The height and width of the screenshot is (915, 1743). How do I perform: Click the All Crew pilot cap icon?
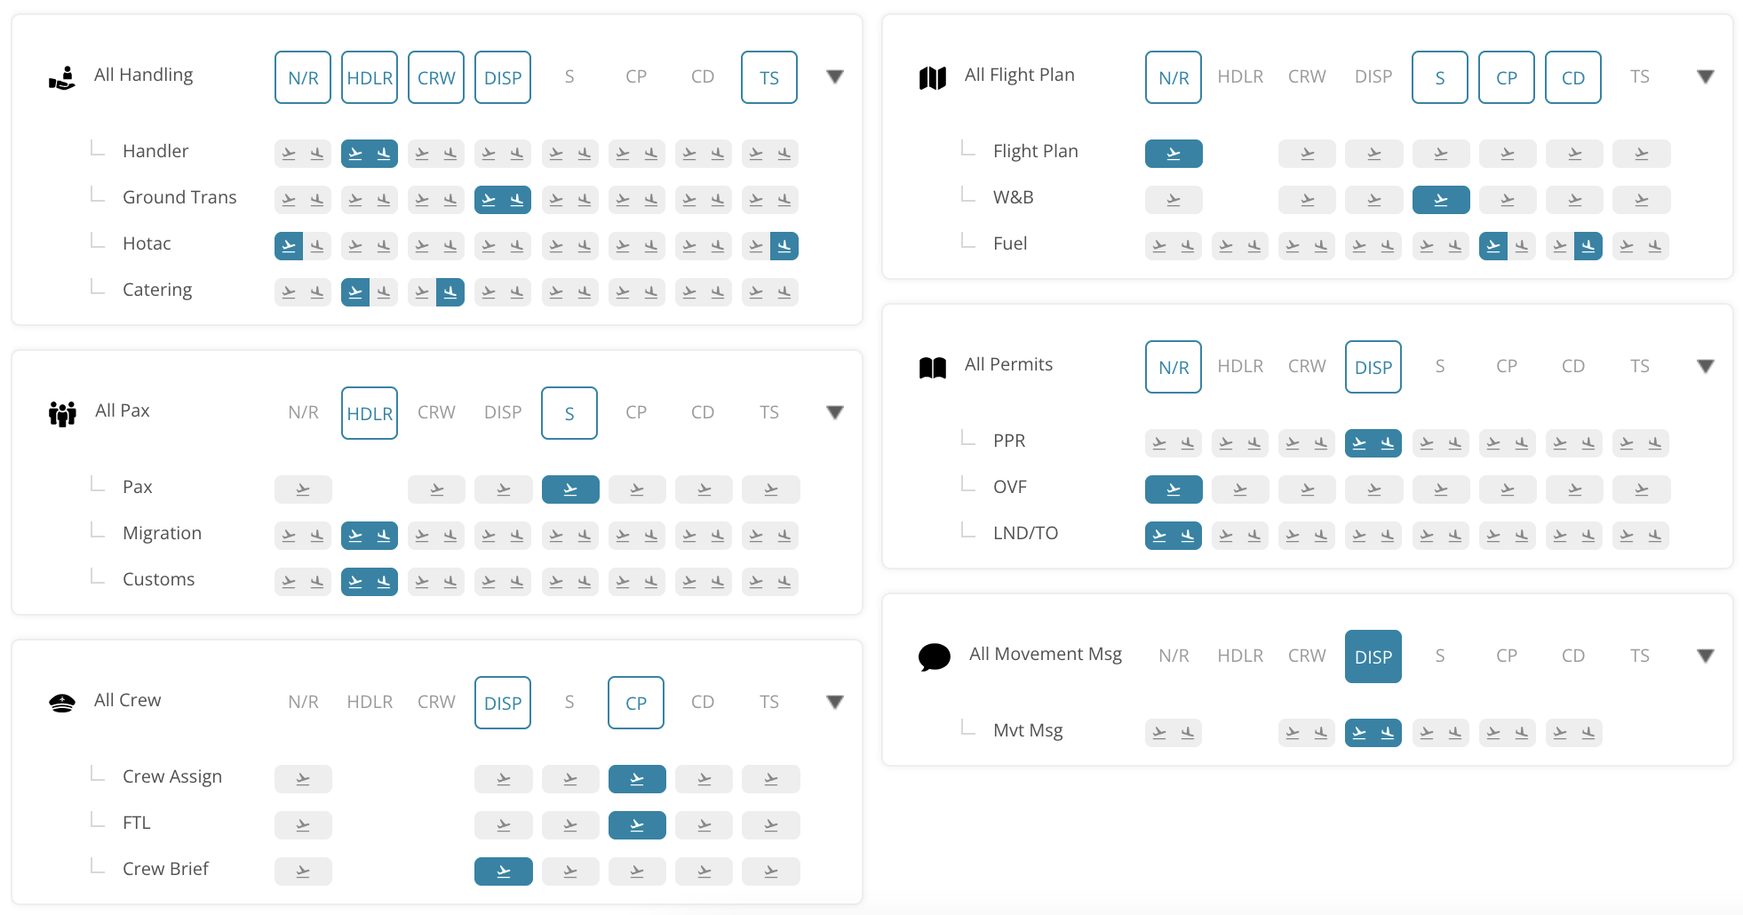62,703
